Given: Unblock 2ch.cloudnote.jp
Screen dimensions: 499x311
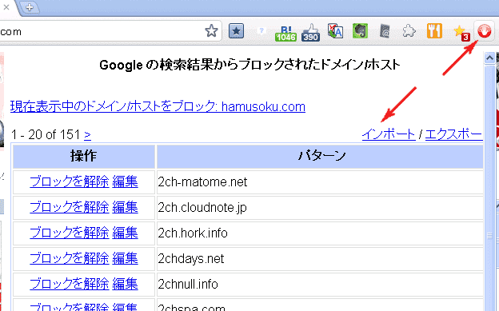Looking at the screenshot, I should (x=70, y=207).
